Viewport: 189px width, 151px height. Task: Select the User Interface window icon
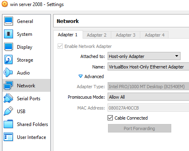(8, 137)
